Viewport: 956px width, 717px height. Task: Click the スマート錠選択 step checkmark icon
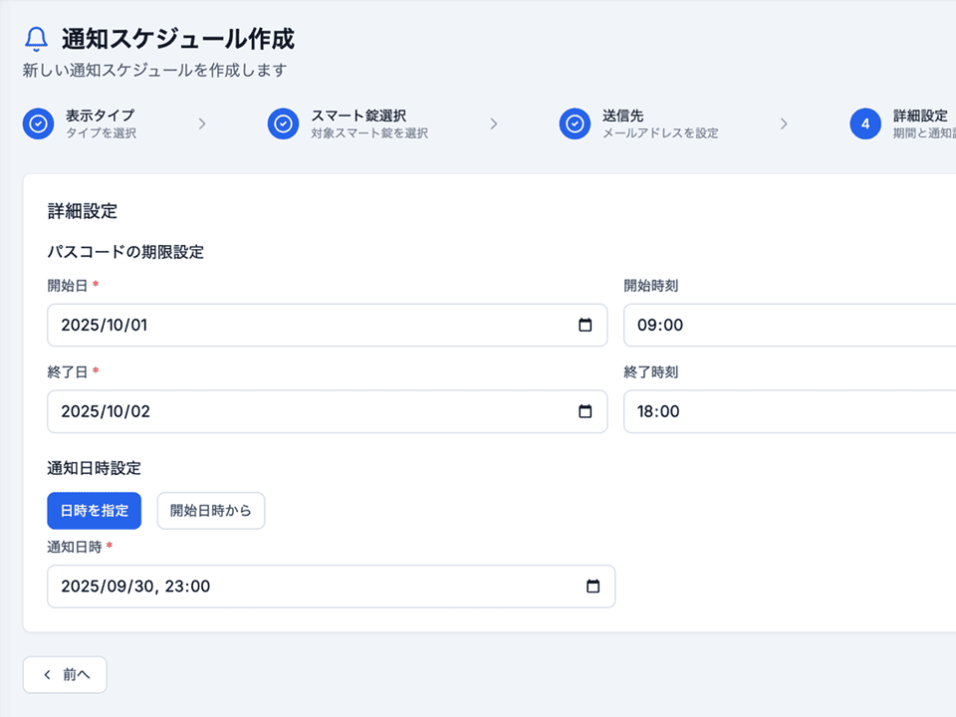click(x=284, y=123)
